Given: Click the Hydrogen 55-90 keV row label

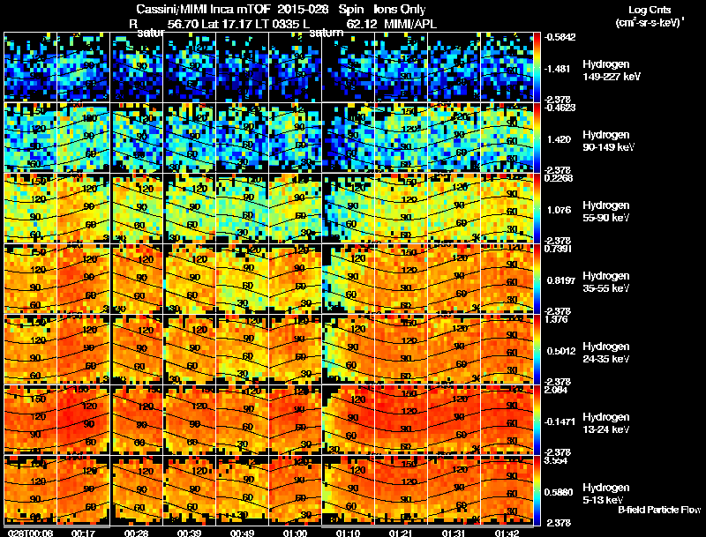Looking at the screenshot, I should pos(606,212).
